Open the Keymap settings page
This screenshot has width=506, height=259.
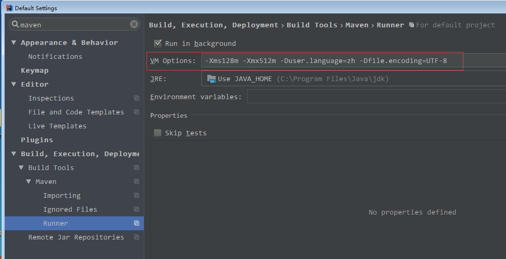34,70
